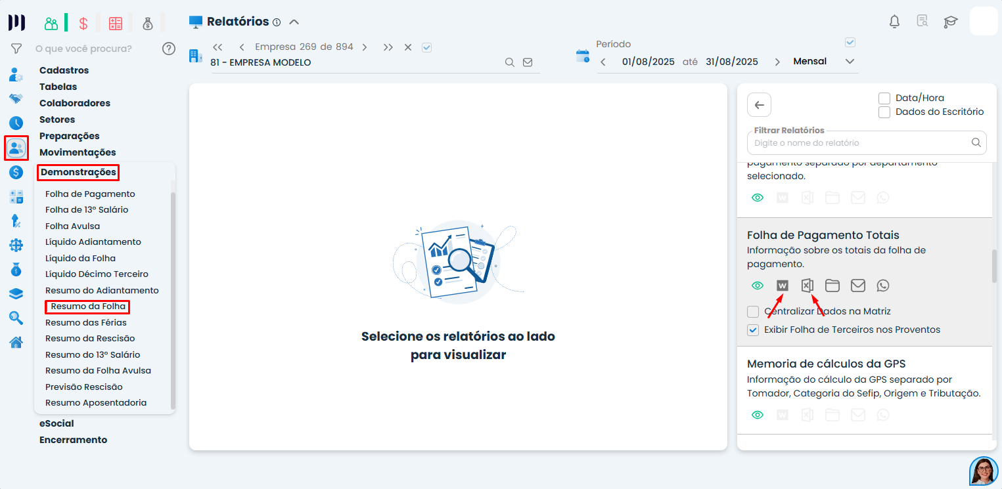Open the Mensal period dropdown
Viewport: 1002px width, 489px height.
[850, 60]
